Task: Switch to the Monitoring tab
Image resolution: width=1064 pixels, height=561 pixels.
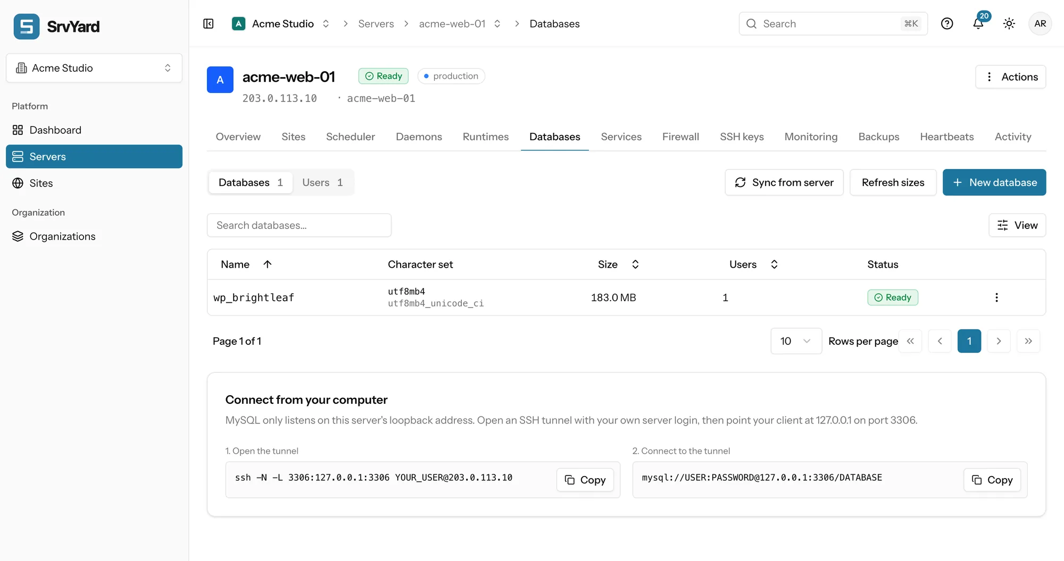Action: tap(811, 137)
